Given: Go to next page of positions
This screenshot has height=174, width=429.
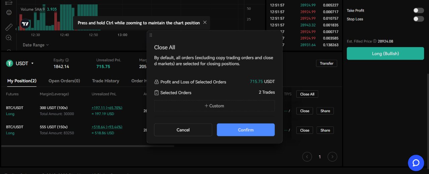Looking at the screenshot, I should point(332,157).
